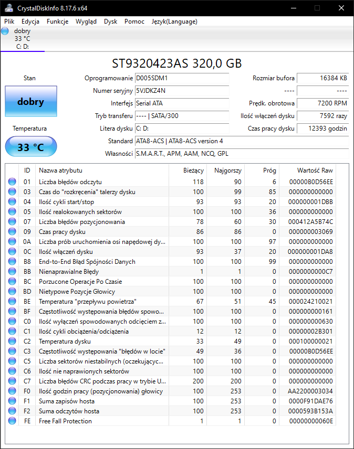Click the status orb for attribute 0A

point(12,241)
